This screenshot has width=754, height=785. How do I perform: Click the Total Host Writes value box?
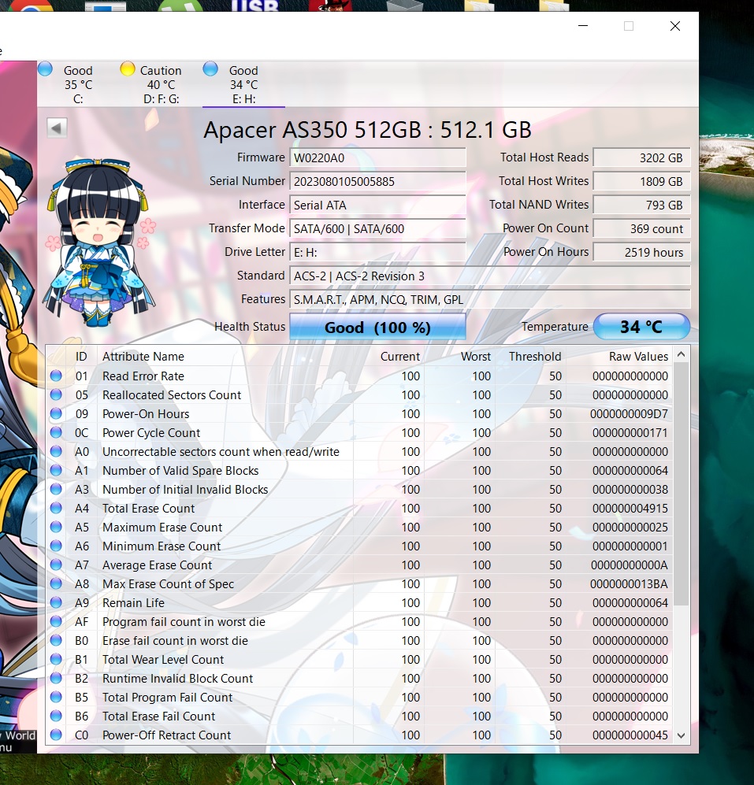641,181
